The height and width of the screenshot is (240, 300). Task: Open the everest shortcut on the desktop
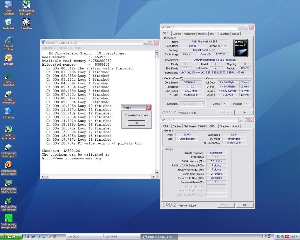pyautogui.click(x=8, y=165)
